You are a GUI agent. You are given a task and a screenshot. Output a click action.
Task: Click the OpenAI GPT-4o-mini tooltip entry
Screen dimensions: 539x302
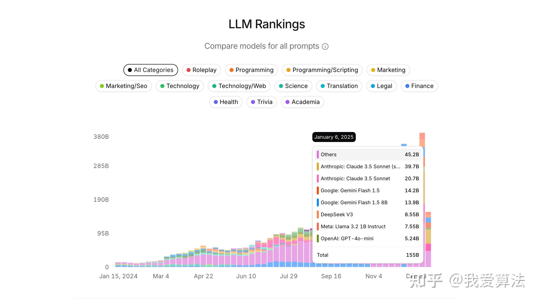click(367, 238)
